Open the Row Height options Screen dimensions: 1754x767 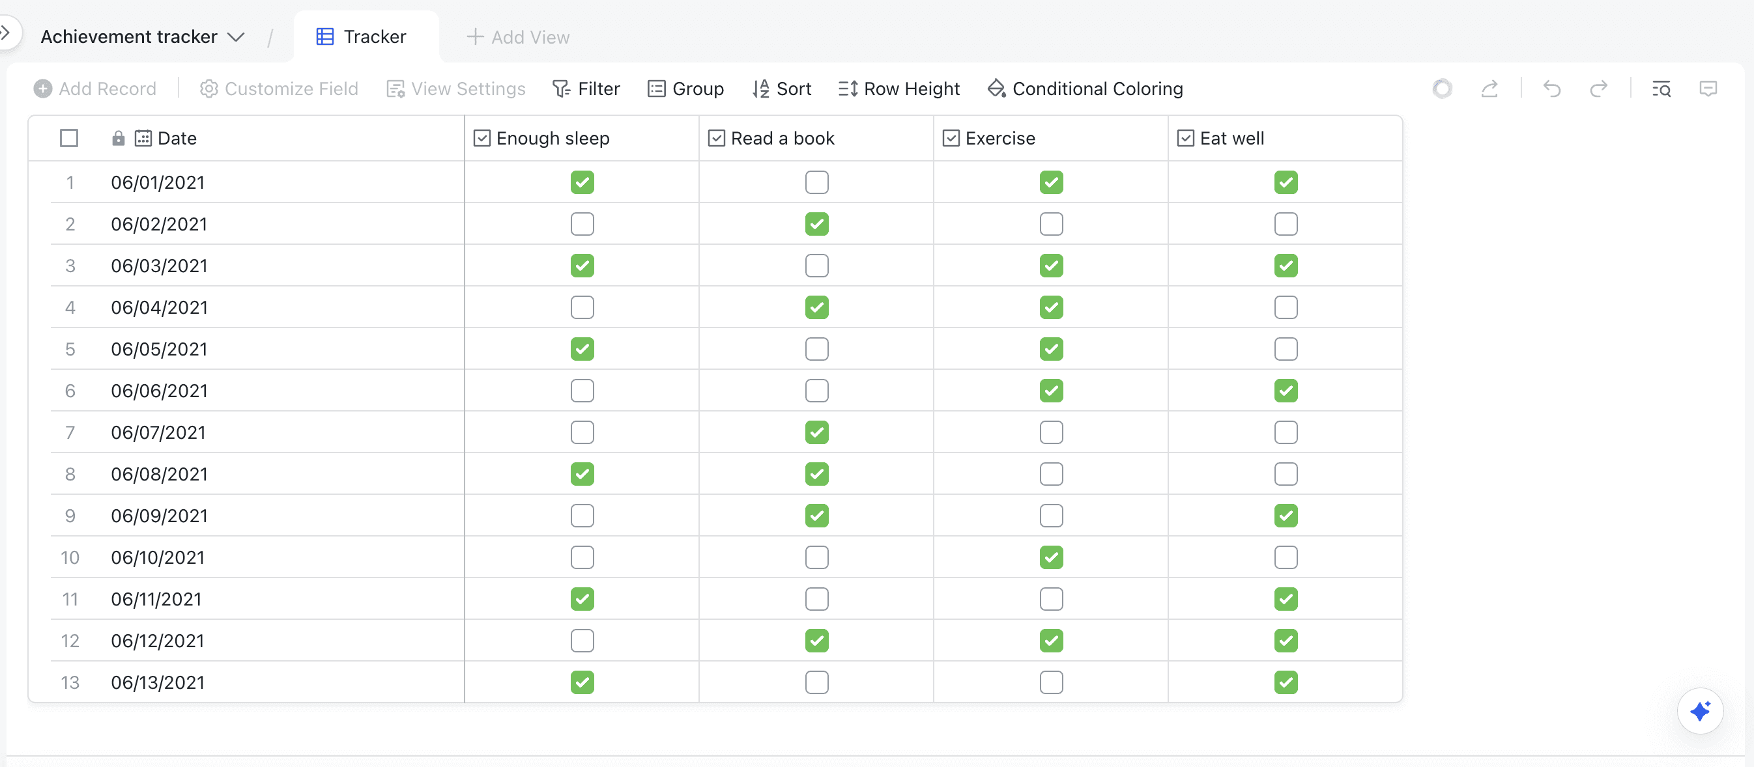(x=899, y=89)
